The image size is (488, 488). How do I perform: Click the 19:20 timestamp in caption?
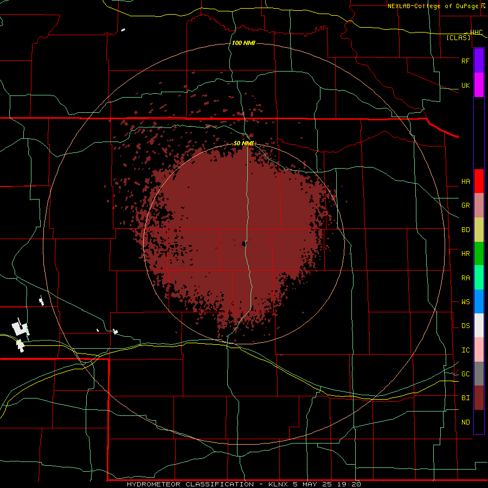(350, 484)
